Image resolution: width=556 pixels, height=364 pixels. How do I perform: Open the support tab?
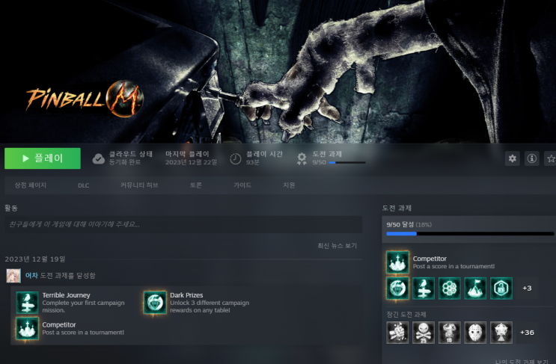pos(289,185)
